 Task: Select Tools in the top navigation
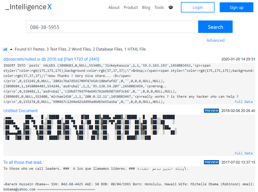click(159, 8)
